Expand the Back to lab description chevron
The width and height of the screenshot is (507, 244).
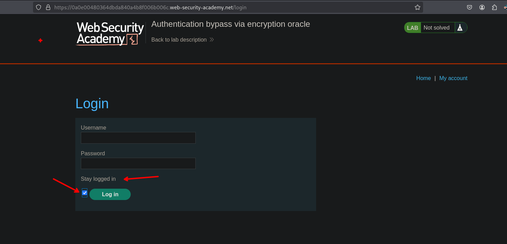coord(212,40)
